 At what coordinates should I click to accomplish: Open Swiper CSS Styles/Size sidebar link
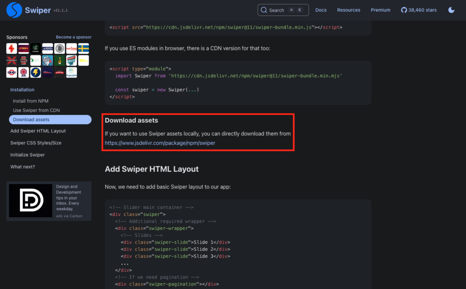36,143
